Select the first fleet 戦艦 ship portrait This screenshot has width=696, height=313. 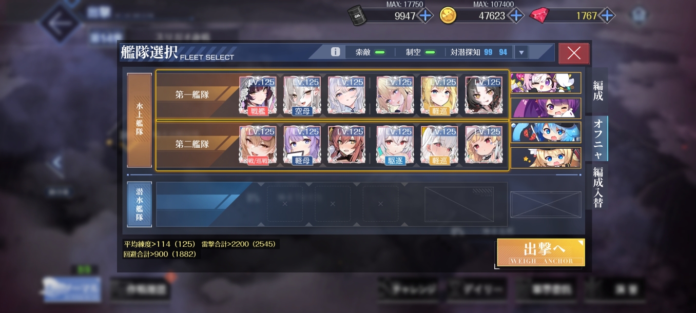pyautogui.click(x=258, y=95)
